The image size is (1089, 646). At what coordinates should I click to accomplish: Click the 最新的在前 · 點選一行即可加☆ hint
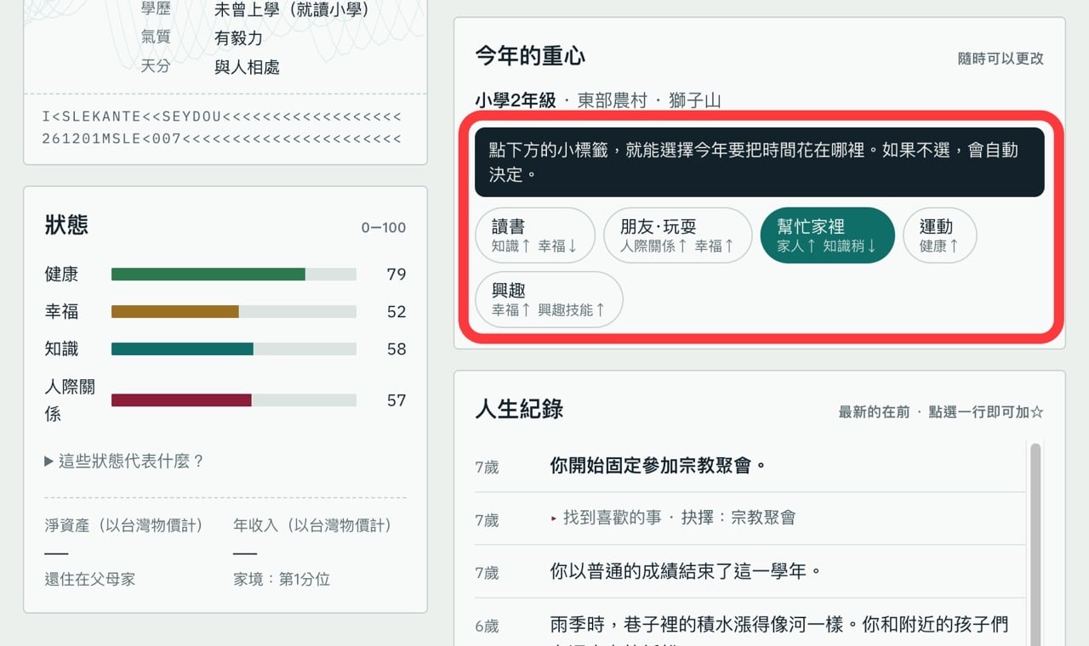click(941, 412)
